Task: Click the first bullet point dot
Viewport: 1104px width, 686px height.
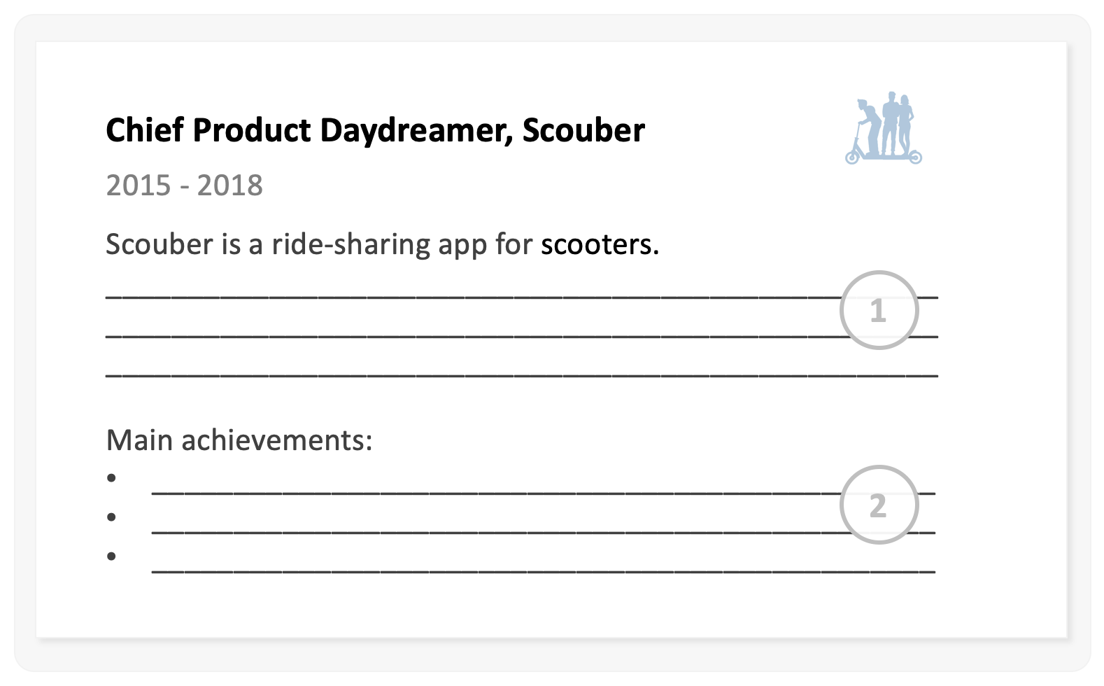Action: tap(111, 478)
